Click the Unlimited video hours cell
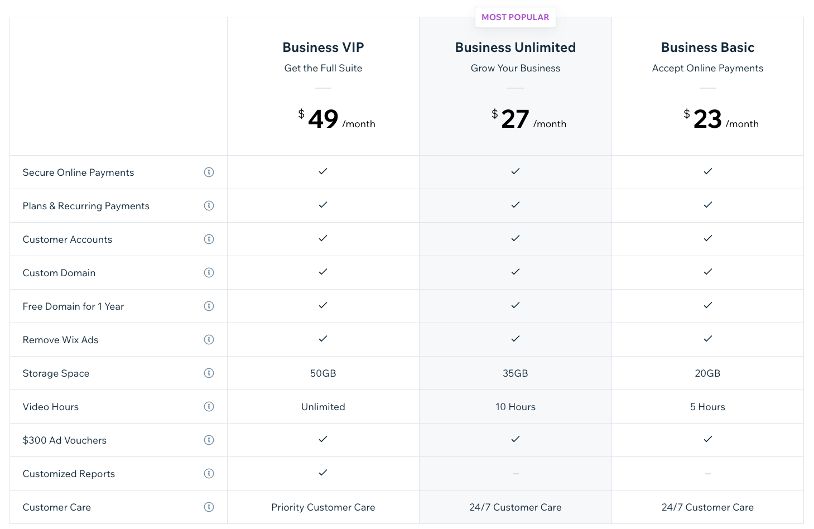 [323, 406]
